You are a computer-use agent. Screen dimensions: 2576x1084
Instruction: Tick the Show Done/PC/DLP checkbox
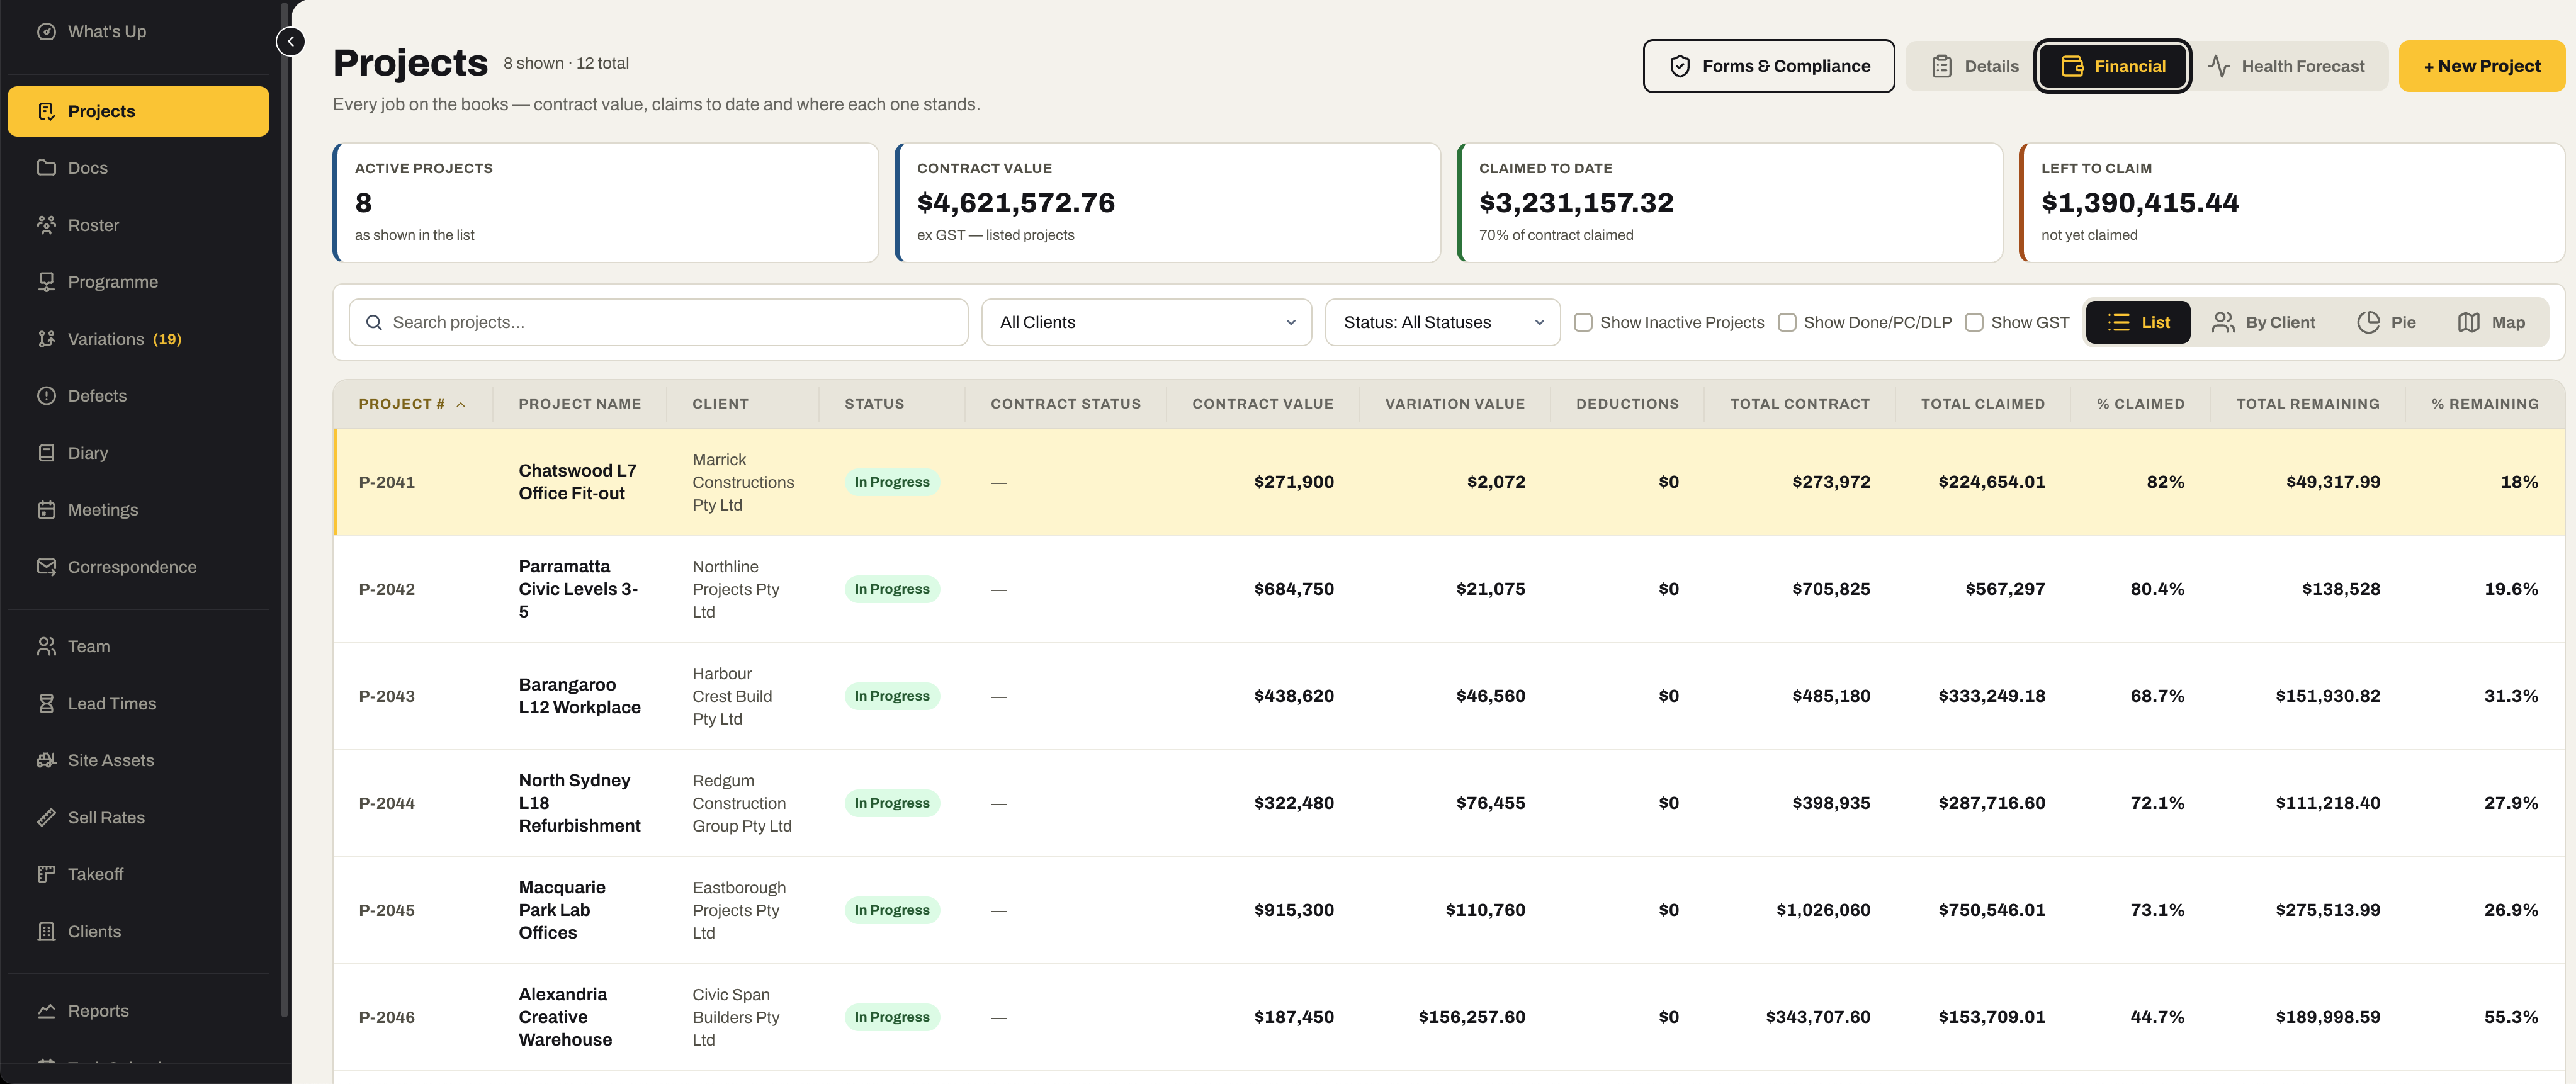[1787, 322]
